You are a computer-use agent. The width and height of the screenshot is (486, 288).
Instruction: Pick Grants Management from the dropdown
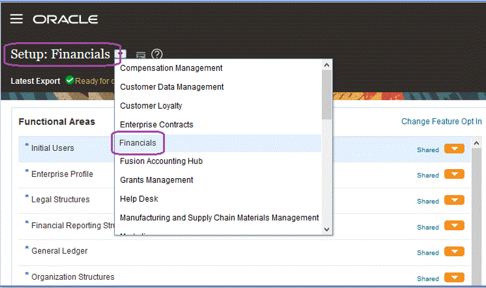tap(156, 180)
